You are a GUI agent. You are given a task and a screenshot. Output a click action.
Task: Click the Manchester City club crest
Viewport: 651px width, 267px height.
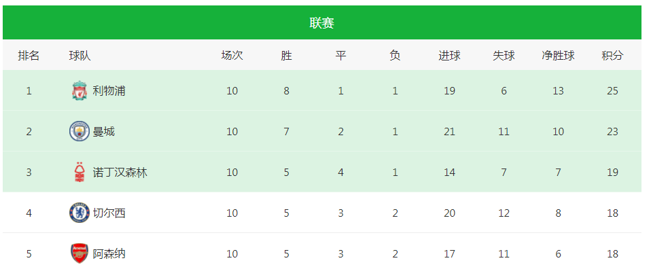pos(80,131)
